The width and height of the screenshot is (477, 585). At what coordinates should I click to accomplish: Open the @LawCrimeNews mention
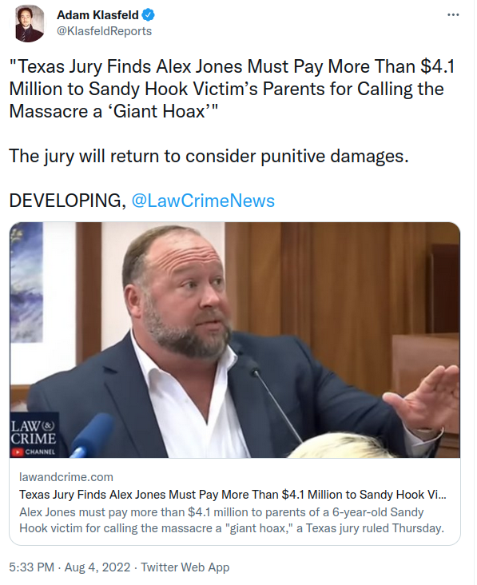coord(203,201)
